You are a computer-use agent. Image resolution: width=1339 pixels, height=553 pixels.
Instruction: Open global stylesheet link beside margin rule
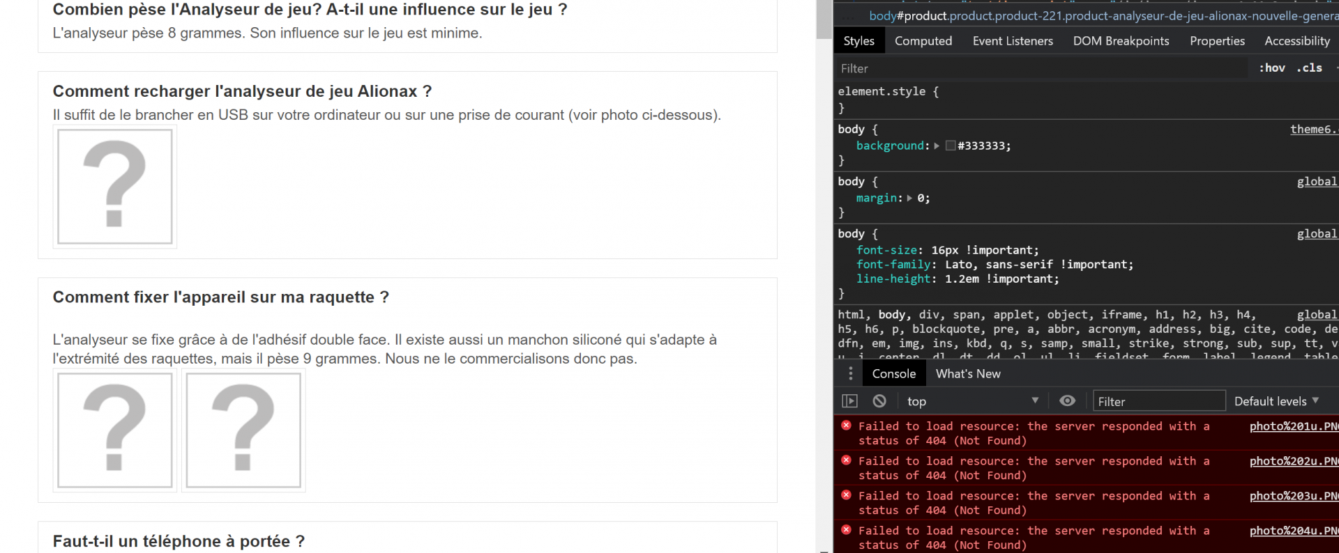[x=1317, y=181]
